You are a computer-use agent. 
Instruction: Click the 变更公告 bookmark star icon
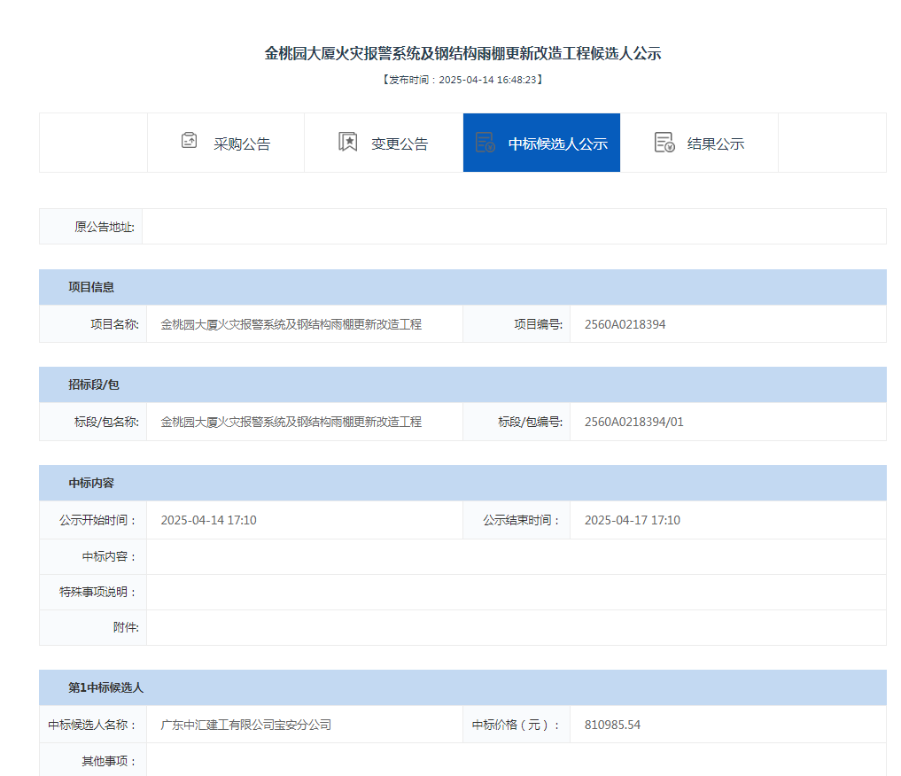pyautogui.click(x=347, y=142)
